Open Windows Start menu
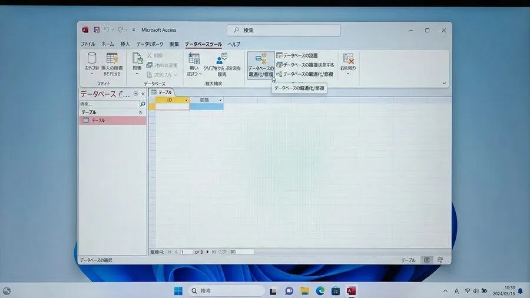Viewport: 530px width, 298px height. pyautogui.click(x=178, y=290)
